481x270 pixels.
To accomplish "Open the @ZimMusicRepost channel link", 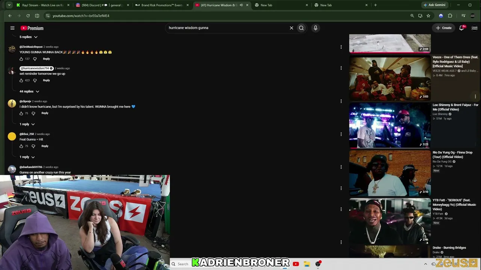I will pos(31,47).
